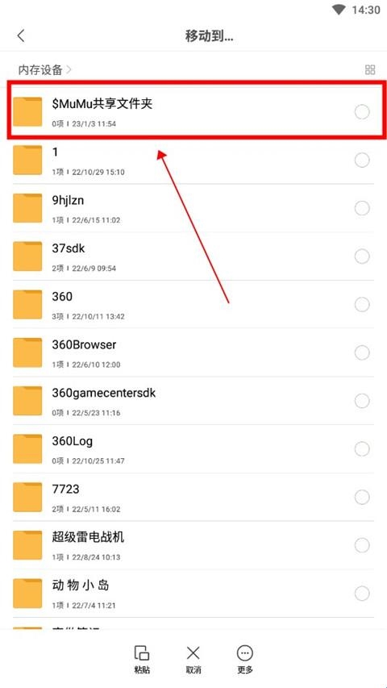
Task: Switch to grid view layout icon
Action: tap(370, 69)
